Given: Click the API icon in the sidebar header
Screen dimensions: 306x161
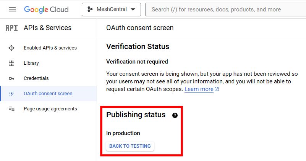Looking at the screenshot, I should click(11, 28).
